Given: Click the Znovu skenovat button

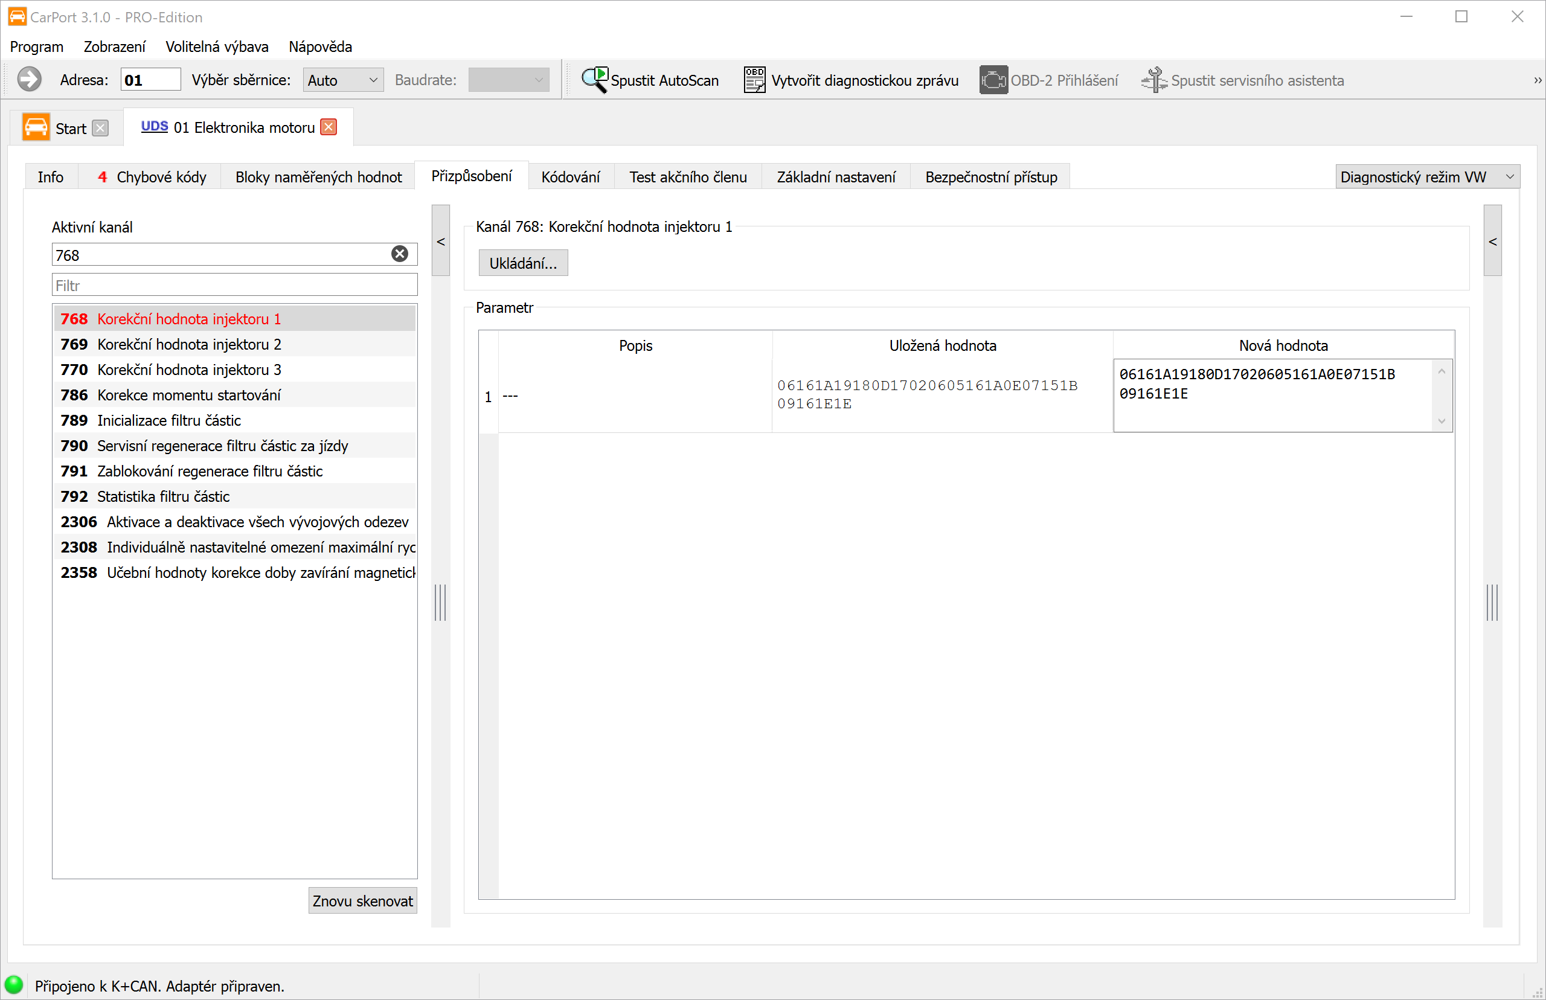Looking at the screenshot, I should 362,900.
